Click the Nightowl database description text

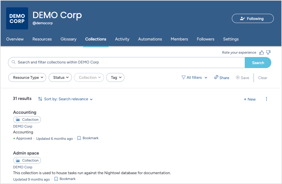[x=92, y=173]
